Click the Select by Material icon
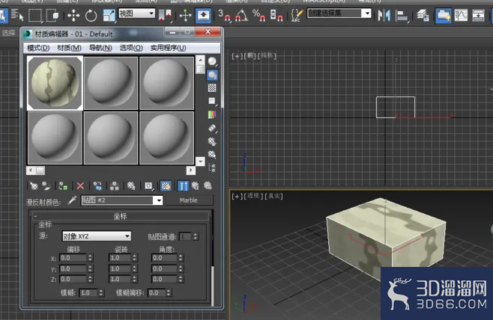The image size is (493, 320). (x=212, y=154)
